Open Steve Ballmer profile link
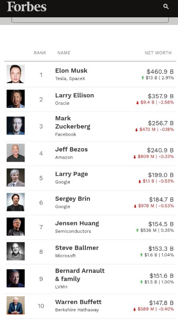The width and height of the screenshot is (178, 320). tap(77, 248)
